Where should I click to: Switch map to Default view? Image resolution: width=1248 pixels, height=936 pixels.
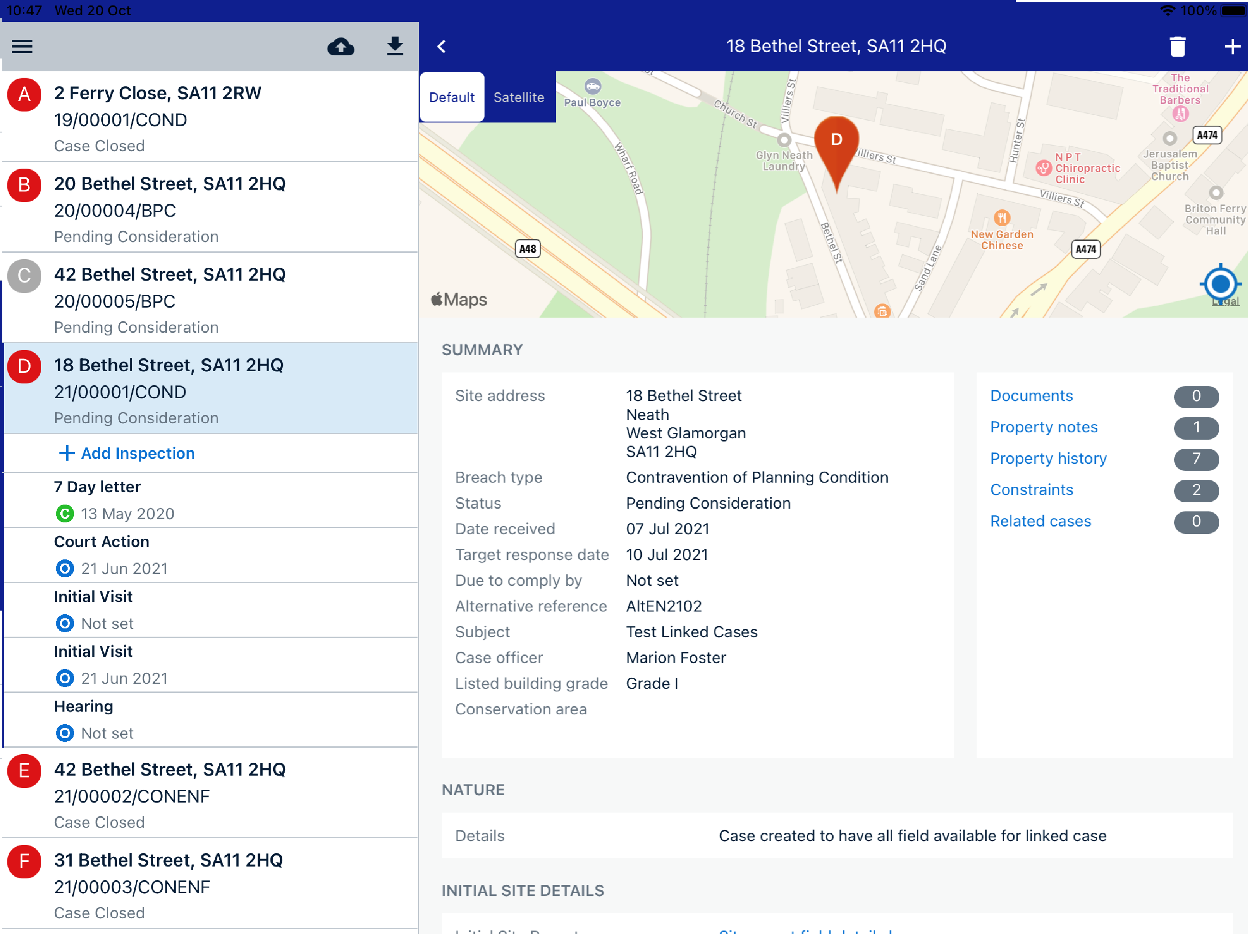point(452,97)
